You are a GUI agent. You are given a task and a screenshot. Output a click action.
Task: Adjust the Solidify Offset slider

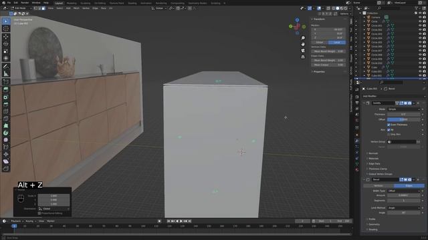pyautogui.click(x=403, y=119)
